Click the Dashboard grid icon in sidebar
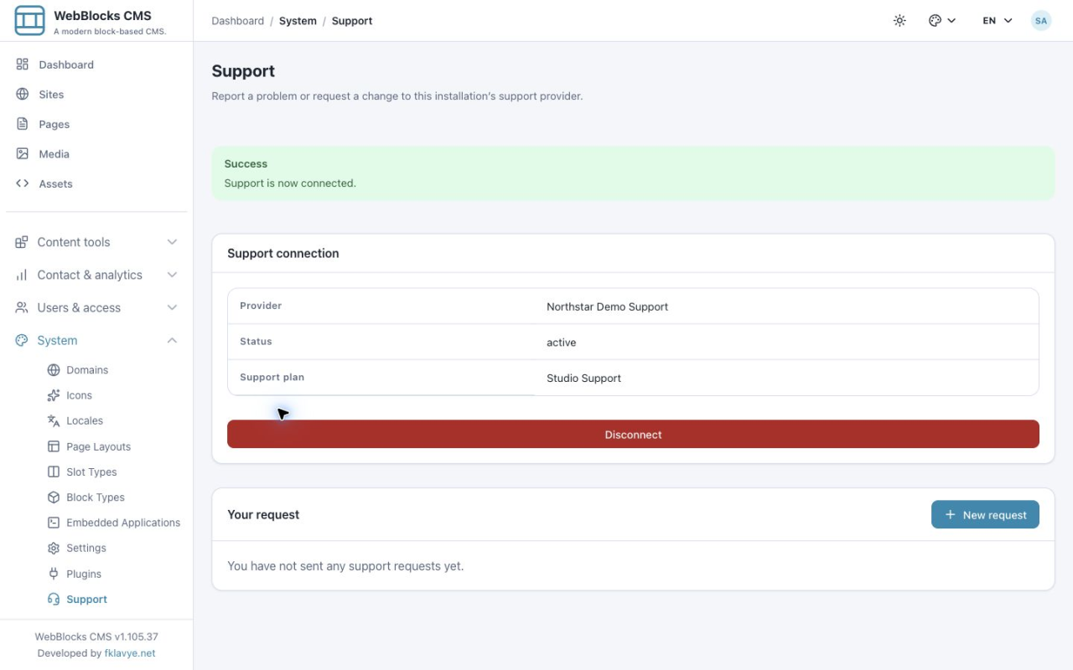 tap(23, 64)
